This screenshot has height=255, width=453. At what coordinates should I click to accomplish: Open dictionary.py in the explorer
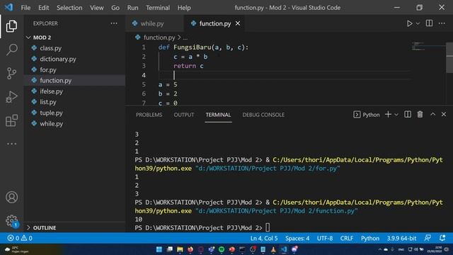coord(74,59)
